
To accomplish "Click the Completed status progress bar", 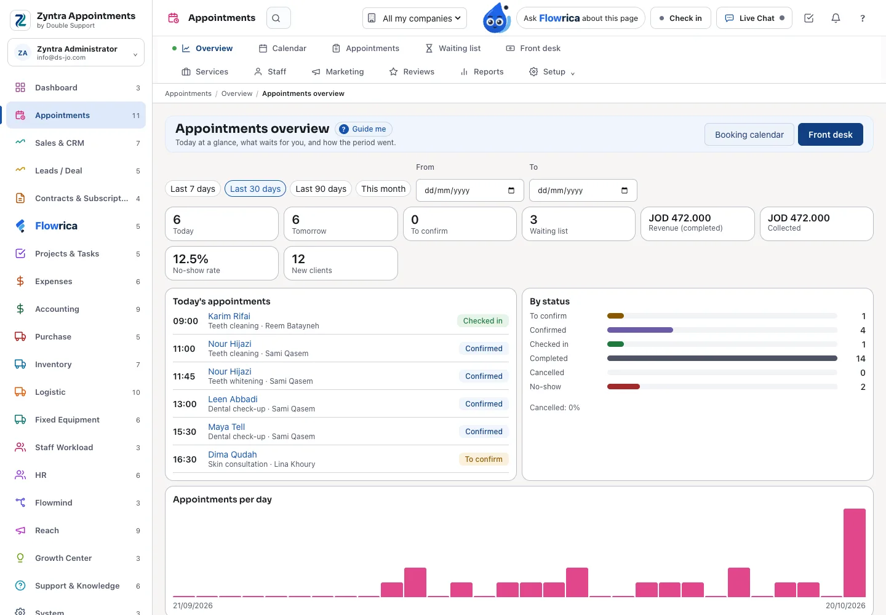I will pos(722,359).
